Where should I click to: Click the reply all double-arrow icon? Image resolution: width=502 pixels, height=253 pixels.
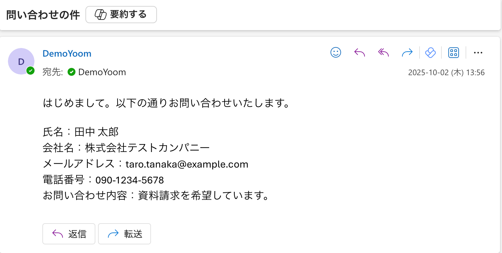(383, 52)
